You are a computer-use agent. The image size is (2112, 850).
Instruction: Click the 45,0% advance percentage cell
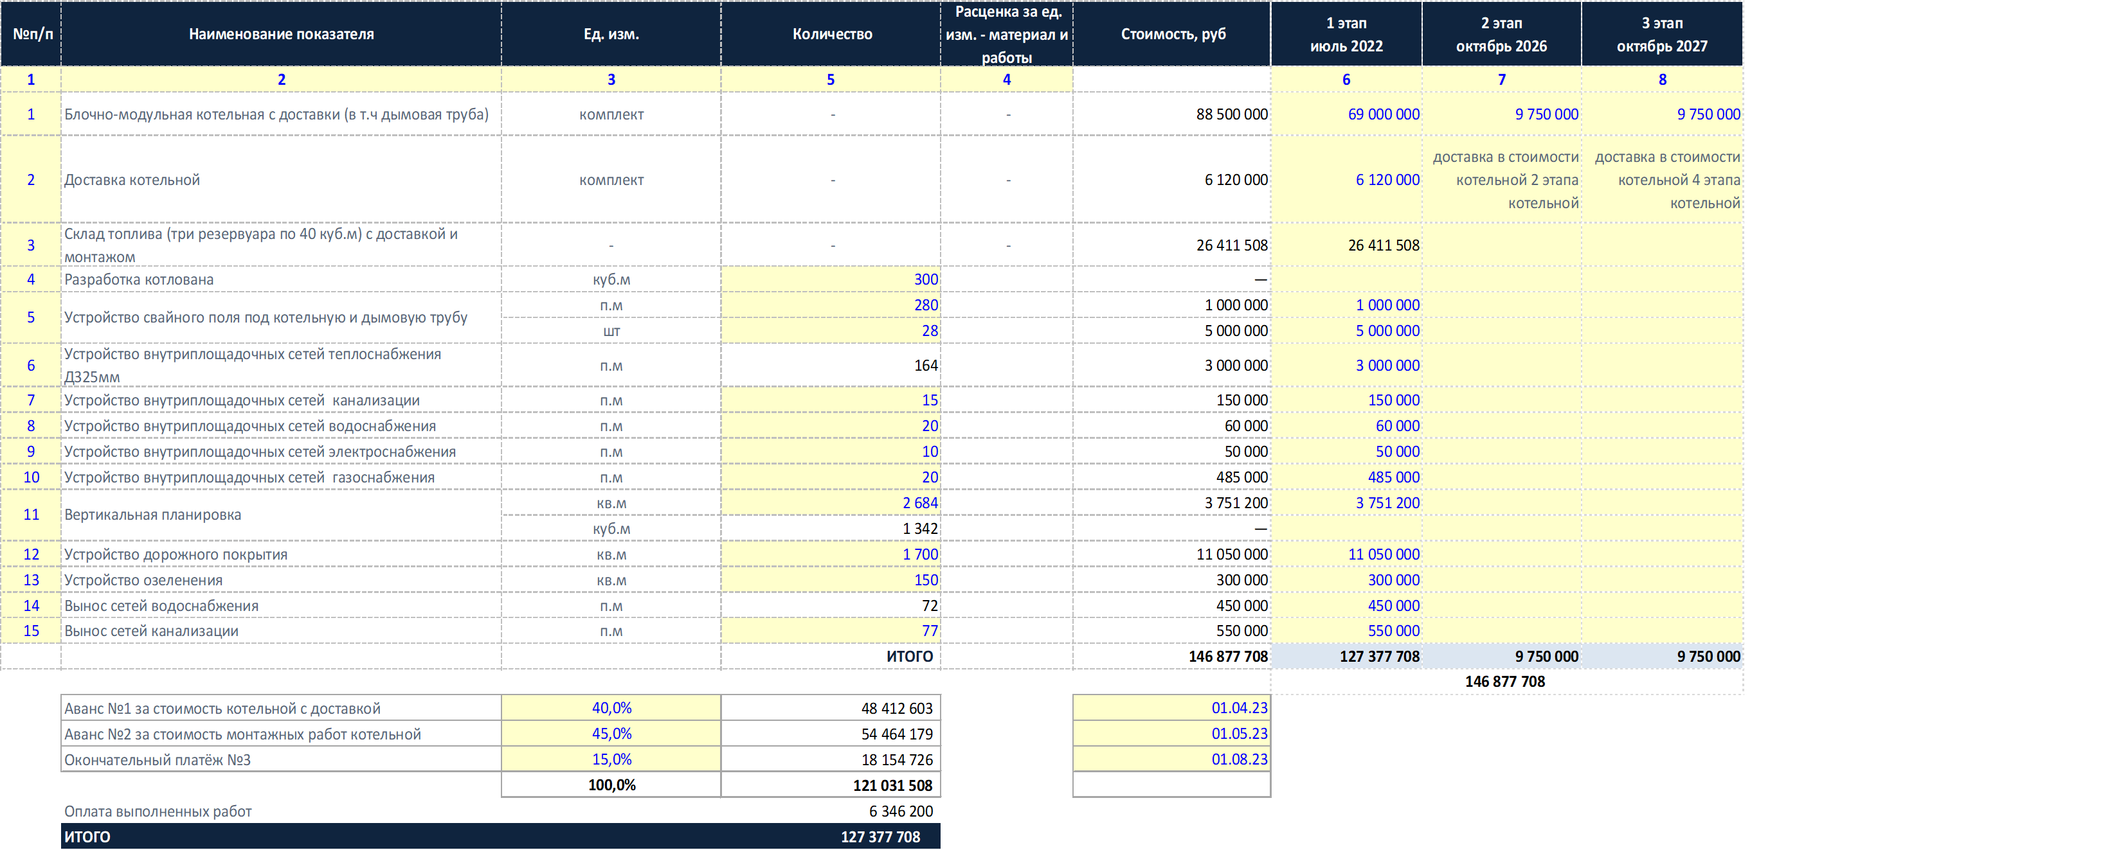(611, 734)
